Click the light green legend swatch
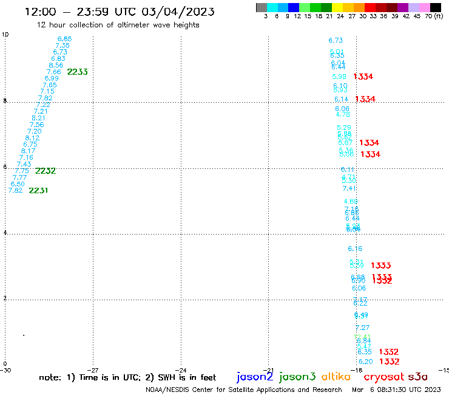Image resolution: width=449 pixels, height=395 pixels. [x=305, y=8]
